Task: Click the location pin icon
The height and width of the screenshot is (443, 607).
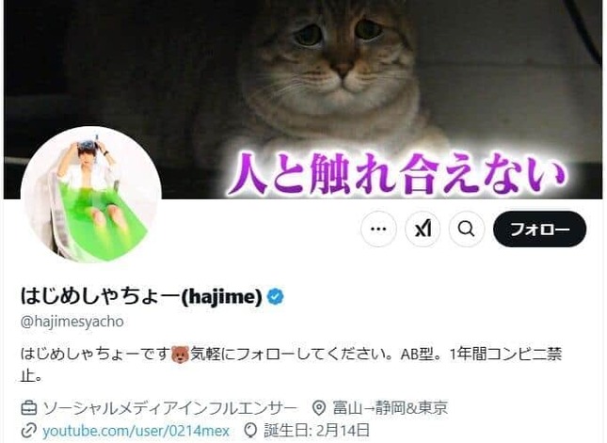Action: pyautogui.click(x=319, y=408)
